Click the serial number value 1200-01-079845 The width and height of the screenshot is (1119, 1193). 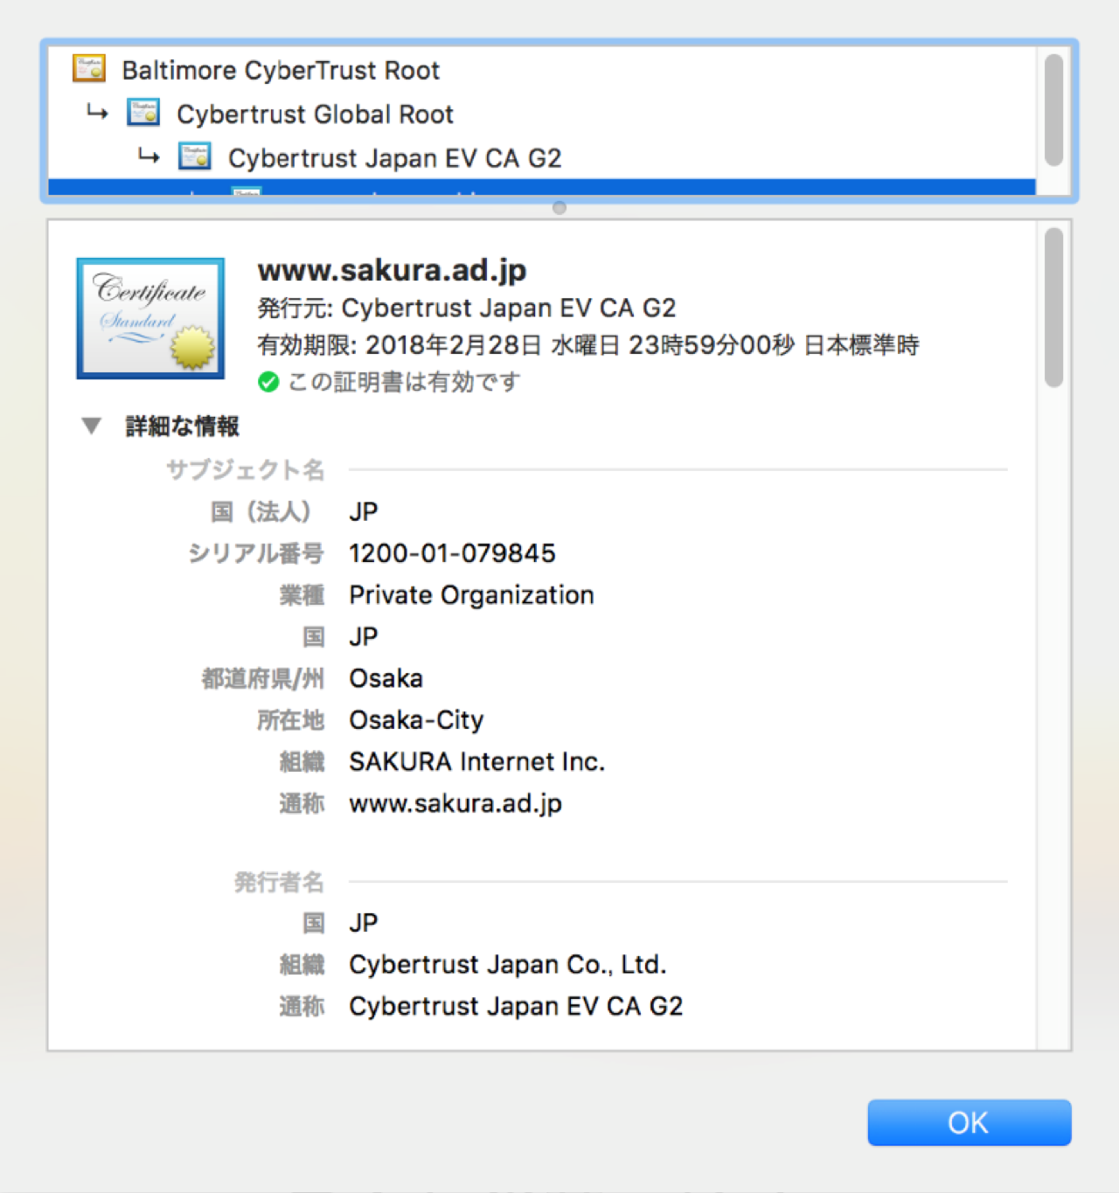tap(452, 553)
